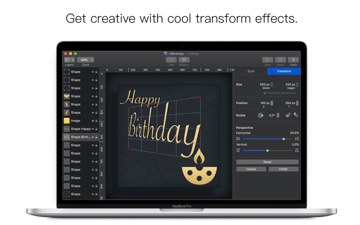Click the right Horizontal perspective icon
Viewport: 360px width, 225px height.
[297, 139]
